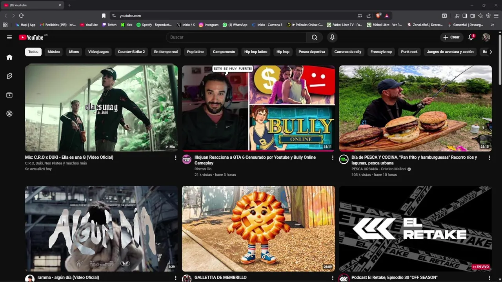Open options for ramma algún día video

175,278
